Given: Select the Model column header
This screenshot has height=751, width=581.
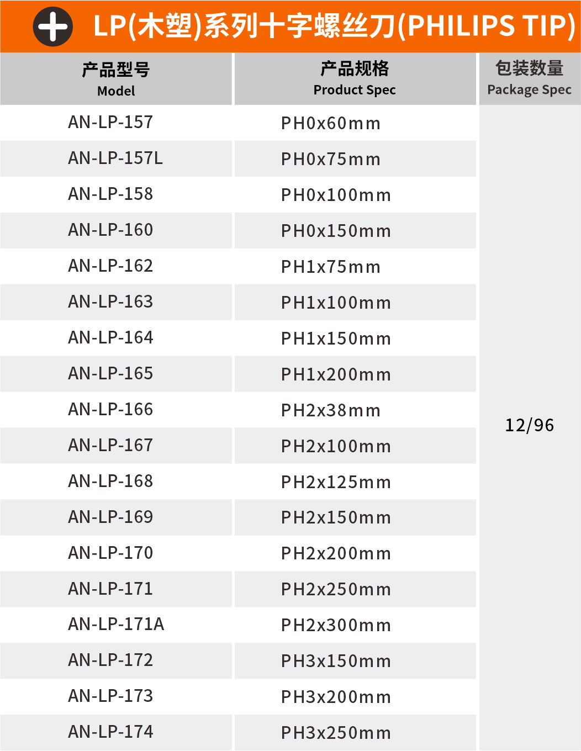Looking at the screenshot, I should click(116, 79).
